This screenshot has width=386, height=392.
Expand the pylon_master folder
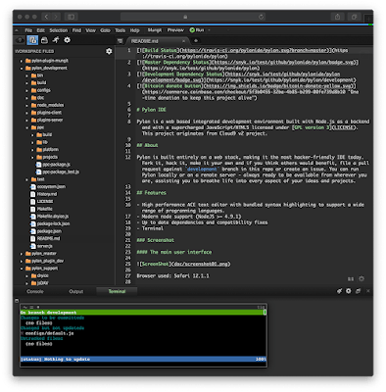tap(22, 254)
